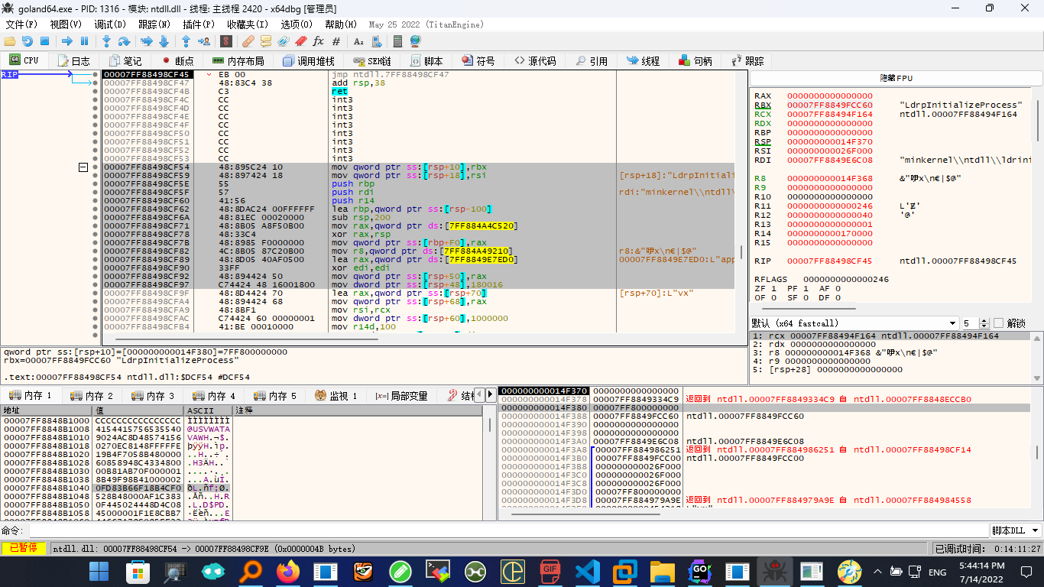Click the stop (blue square) toolbar icon
Screen dimensions: 1044x587
pyautogui.click(x=44, y=41)
